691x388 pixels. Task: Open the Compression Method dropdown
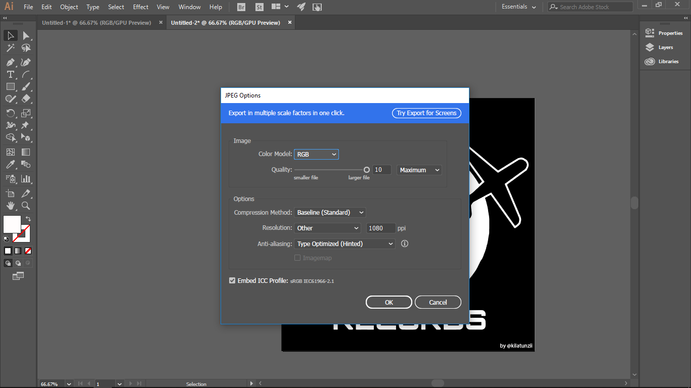point(330,213)
